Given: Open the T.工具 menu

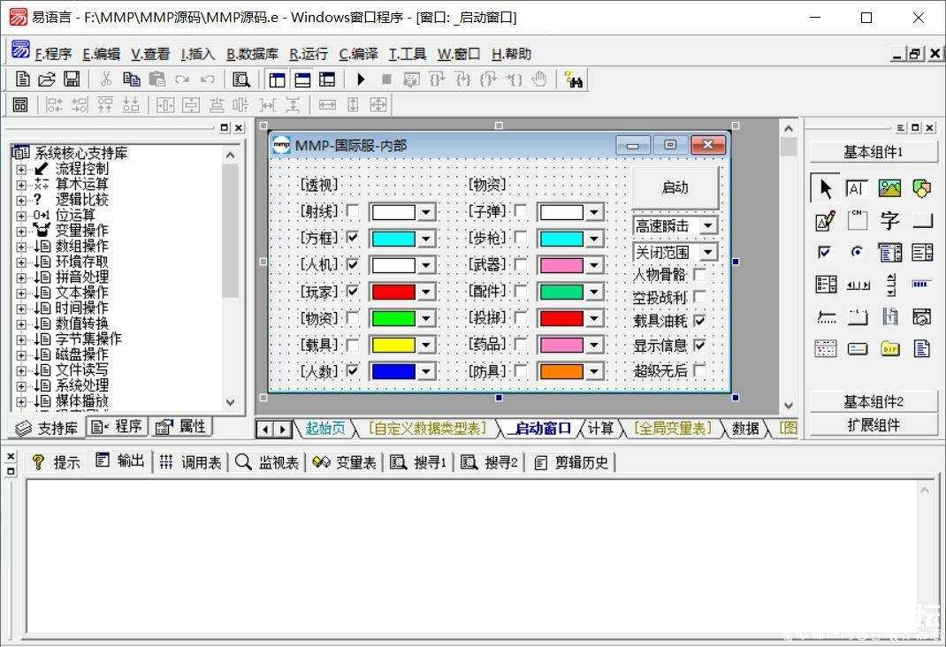Looking at the screenshot, I should 408,54.
